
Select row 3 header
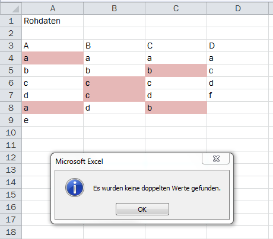11,46
